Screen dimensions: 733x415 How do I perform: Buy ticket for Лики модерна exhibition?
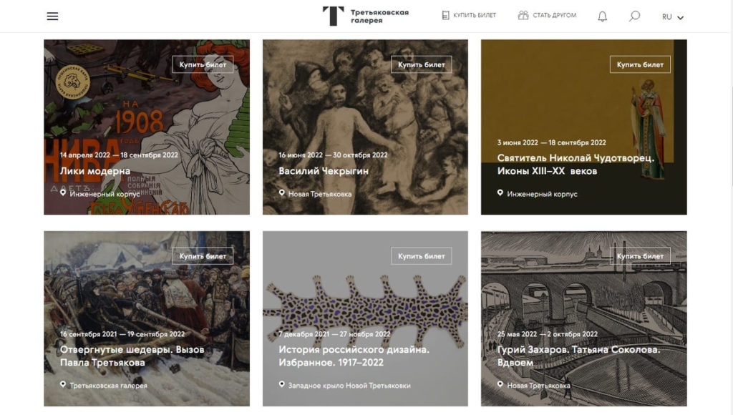tap(203, 64)
